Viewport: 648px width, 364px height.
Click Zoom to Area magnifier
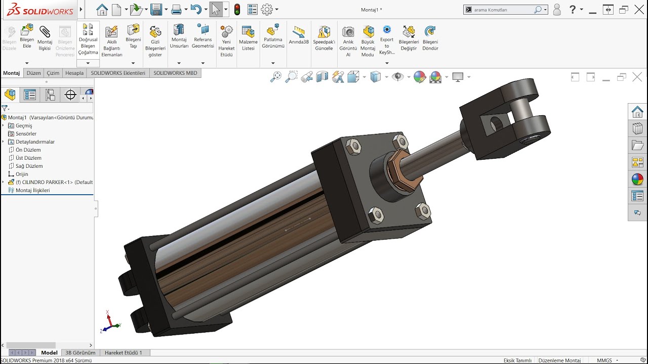click(x=292, y=77)
